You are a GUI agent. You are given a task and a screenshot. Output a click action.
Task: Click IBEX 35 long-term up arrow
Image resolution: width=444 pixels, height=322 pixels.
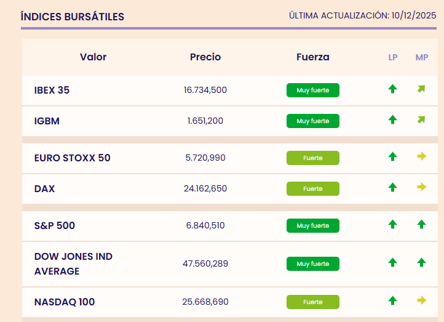(x=392, y=89)
